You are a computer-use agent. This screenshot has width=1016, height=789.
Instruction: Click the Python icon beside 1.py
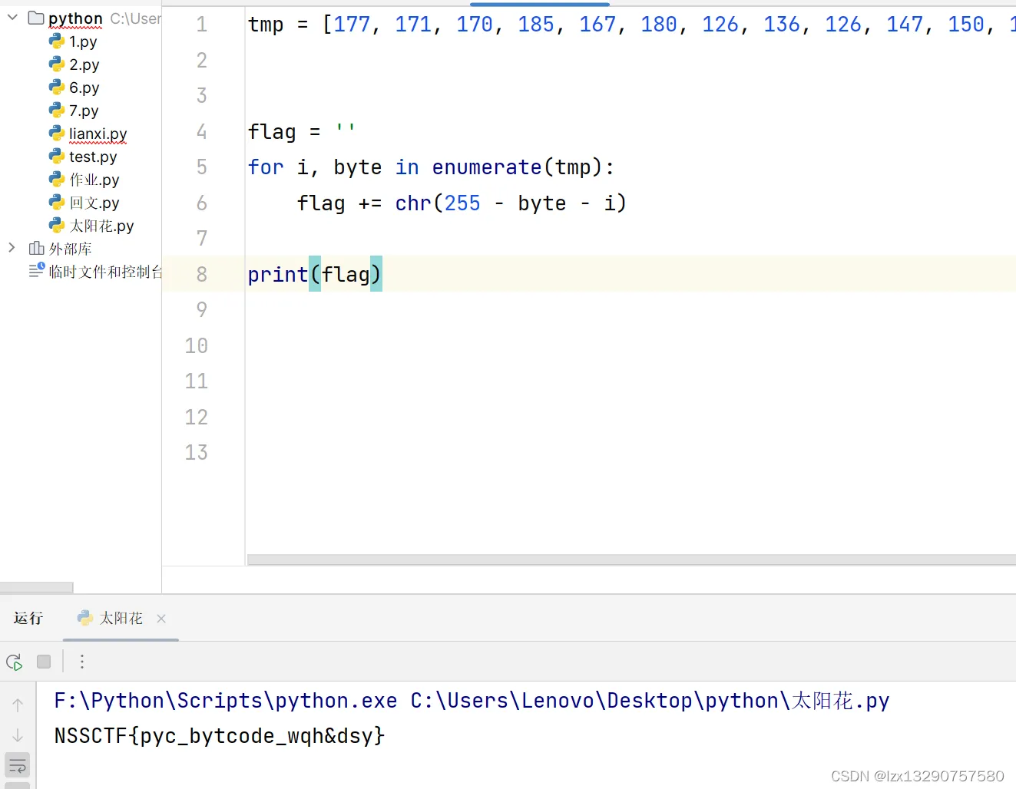57,41
